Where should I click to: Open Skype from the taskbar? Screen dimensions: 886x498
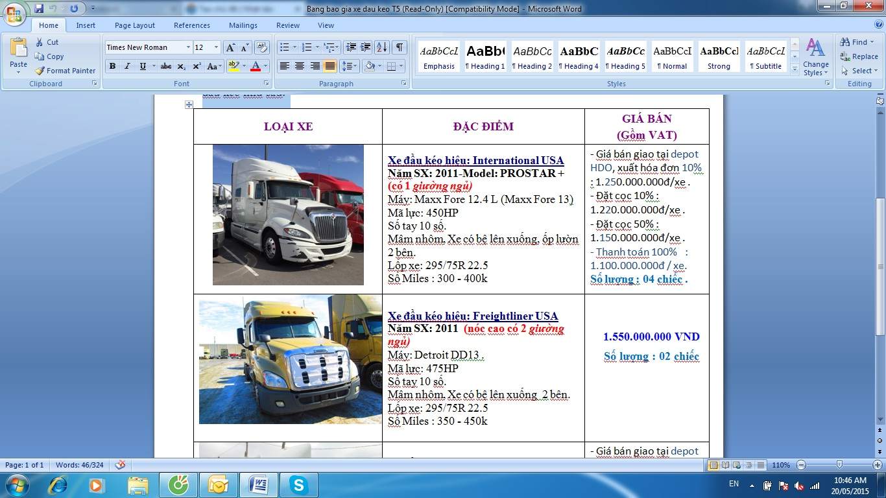click(298, 484)
